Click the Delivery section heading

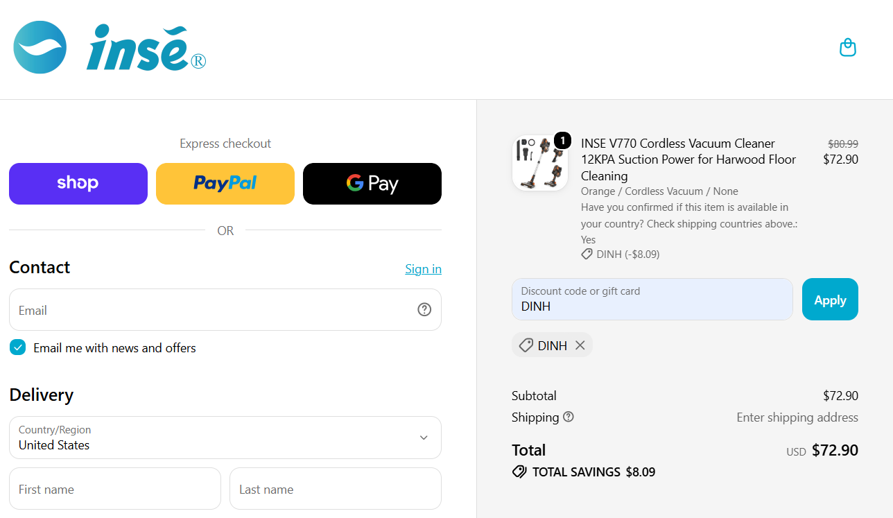click(x=42, y=395)
